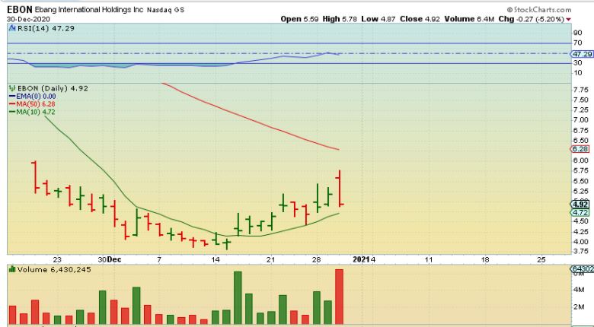The image size is (594, 327).
Task: Click the MA(10) 4.72 legend entry
Action: click(x=32, y=112)
